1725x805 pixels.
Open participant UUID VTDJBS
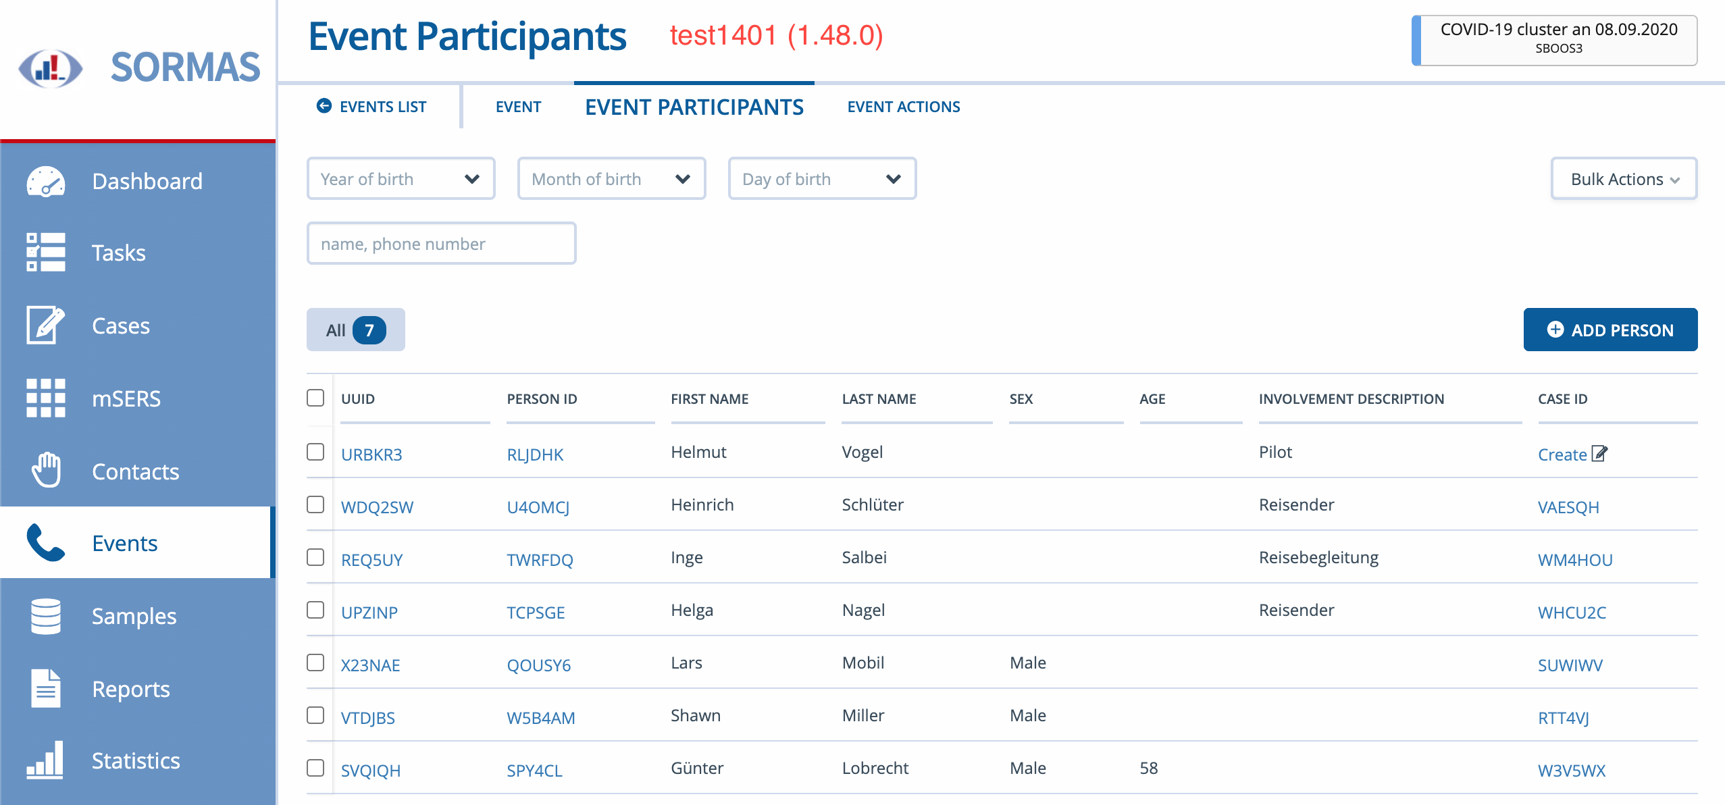click(367, 718)
